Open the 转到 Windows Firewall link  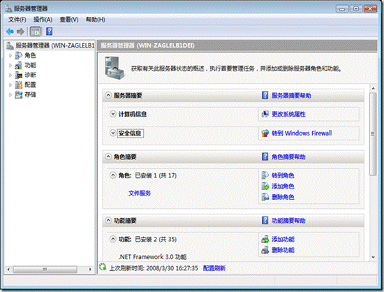302,133
